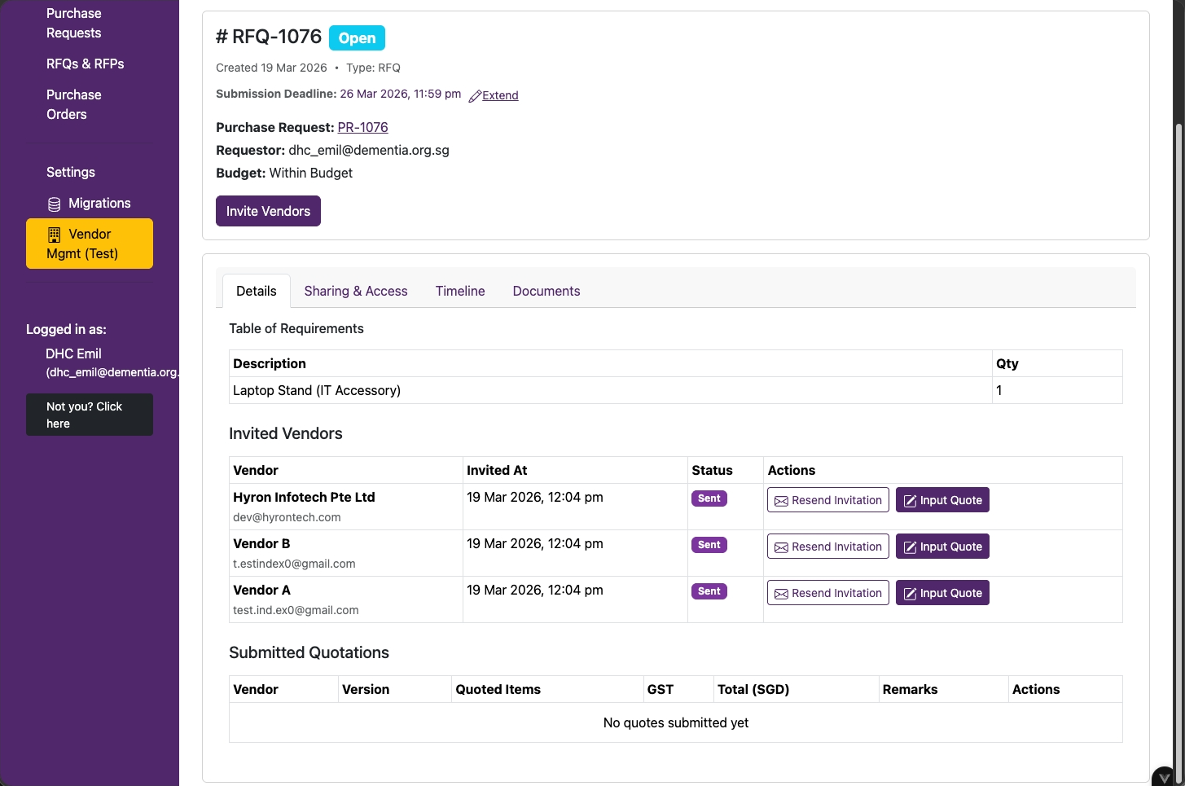
Task: Input Quote for Vendor A
Action: point(942,593)
